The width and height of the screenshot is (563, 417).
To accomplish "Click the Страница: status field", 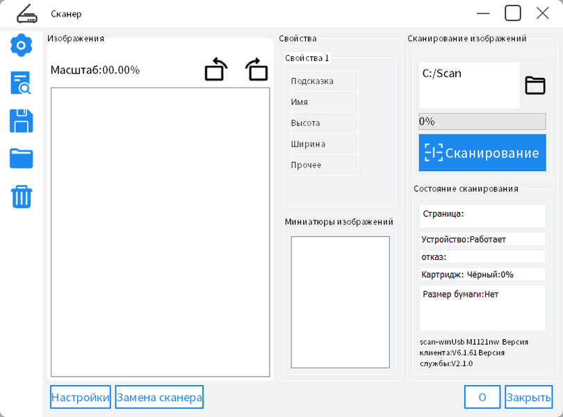I will point(482,216).
